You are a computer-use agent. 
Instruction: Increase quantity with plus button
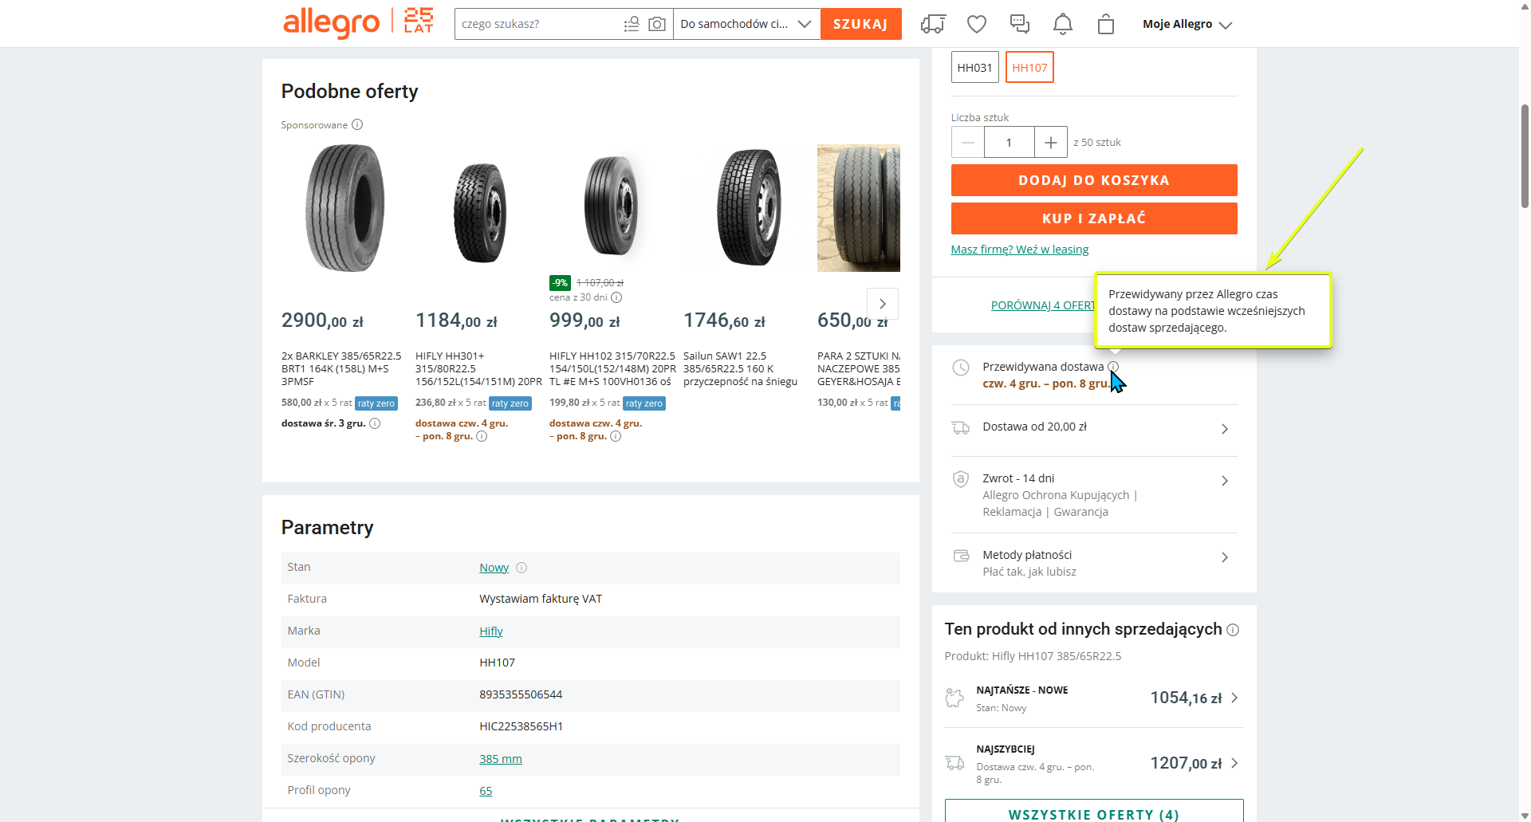[x=1050, y=143]
